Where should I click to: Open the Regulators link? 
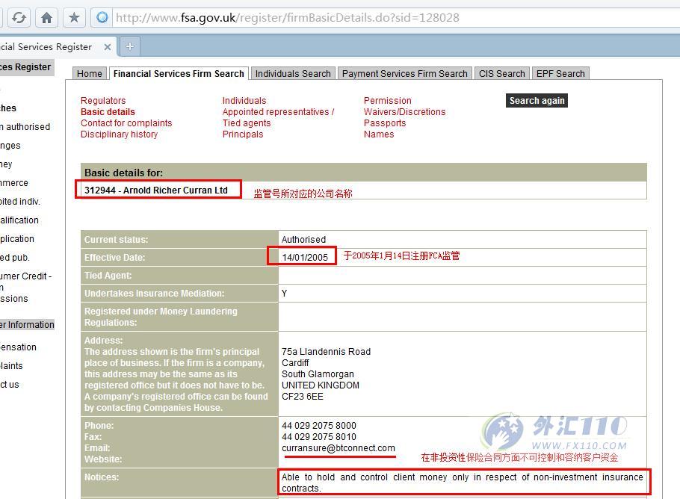point(103,101)
